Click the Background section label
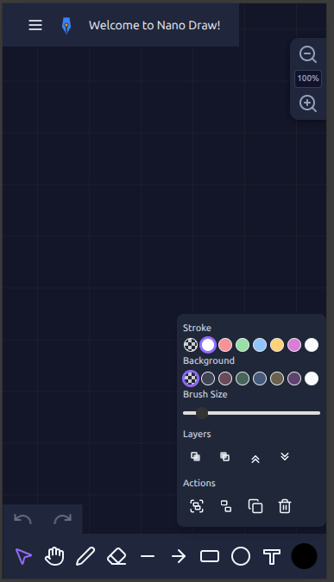Screen dimensions: 334x582 [209, 360]
